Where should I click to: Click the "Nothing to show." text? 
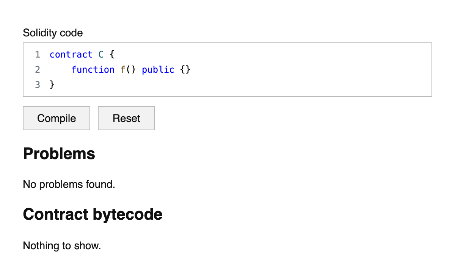click(x=62, y=246)
